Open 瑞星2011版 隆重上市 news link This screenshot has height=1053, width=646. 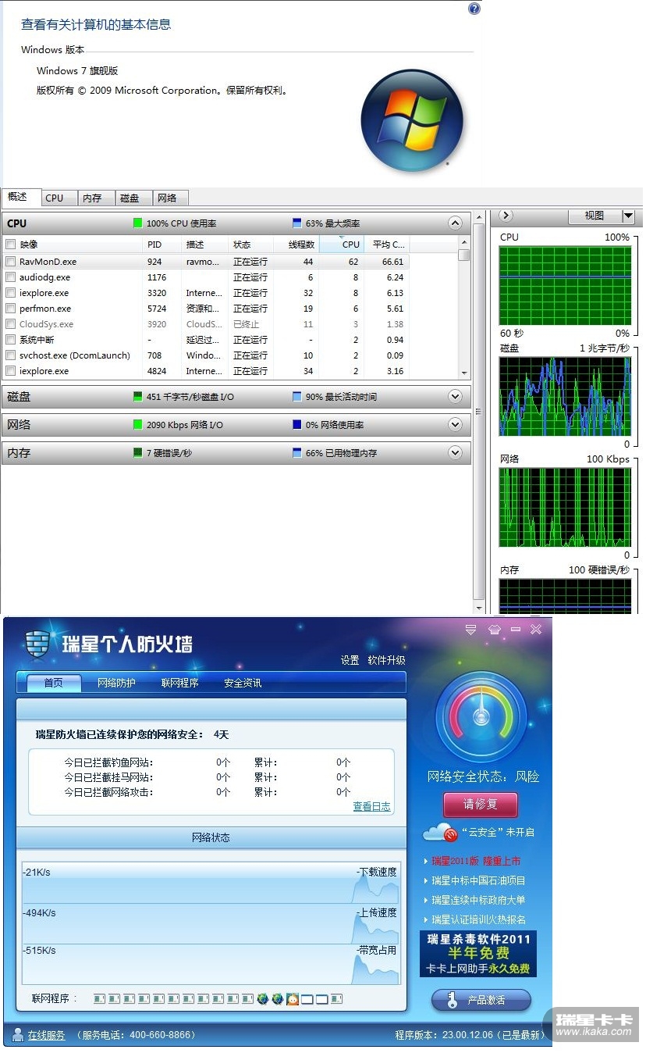point(477,861)
